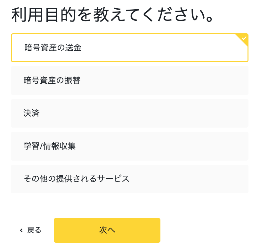Click the その他の提供されるサービス label text
This screenshot has width=260, height=252.
(76, 179)
